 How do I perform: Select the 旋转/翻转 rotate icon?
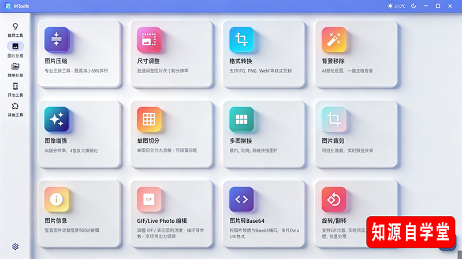[334, 199]
